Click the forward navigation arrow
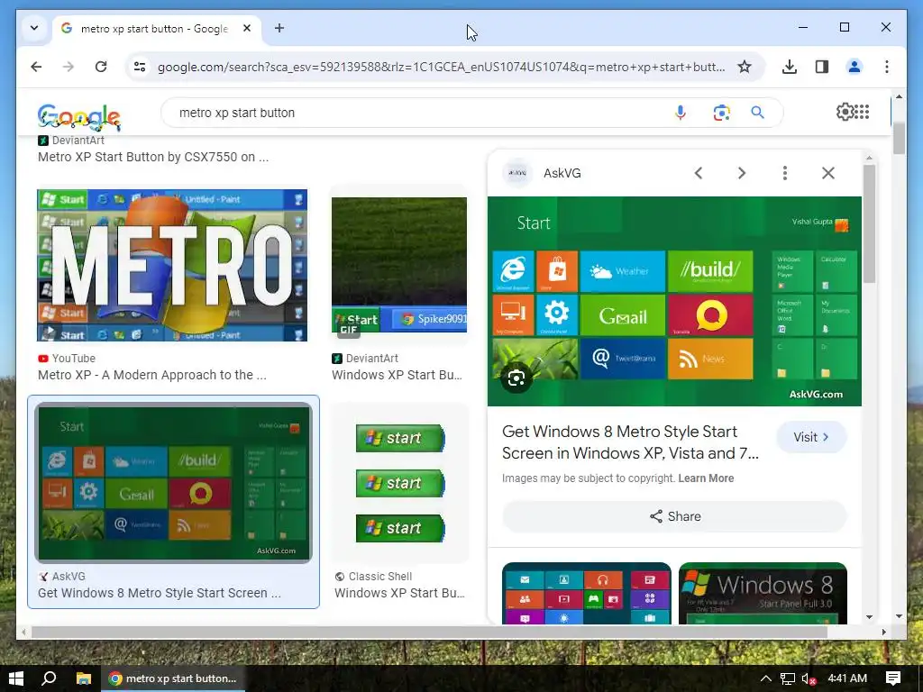 (69, 67)
